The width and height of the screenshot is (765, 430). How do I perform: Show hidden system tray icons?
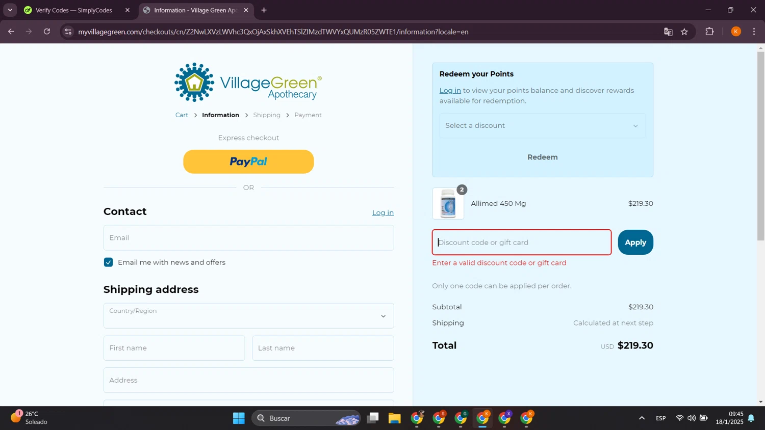pyautogui.click(x=642, y=418)
